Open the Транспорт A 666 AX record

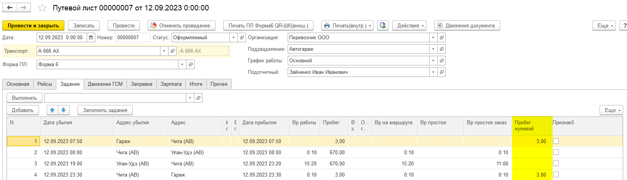[173, 51]
